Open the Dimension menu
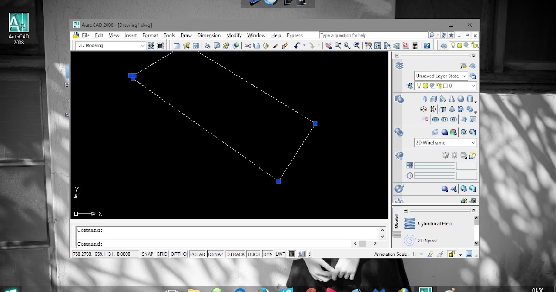Screen dimensions: 556x292 click(209, 35)
